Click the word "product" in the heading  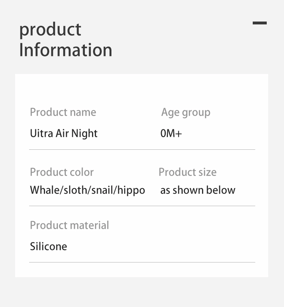tap(50, 30)
